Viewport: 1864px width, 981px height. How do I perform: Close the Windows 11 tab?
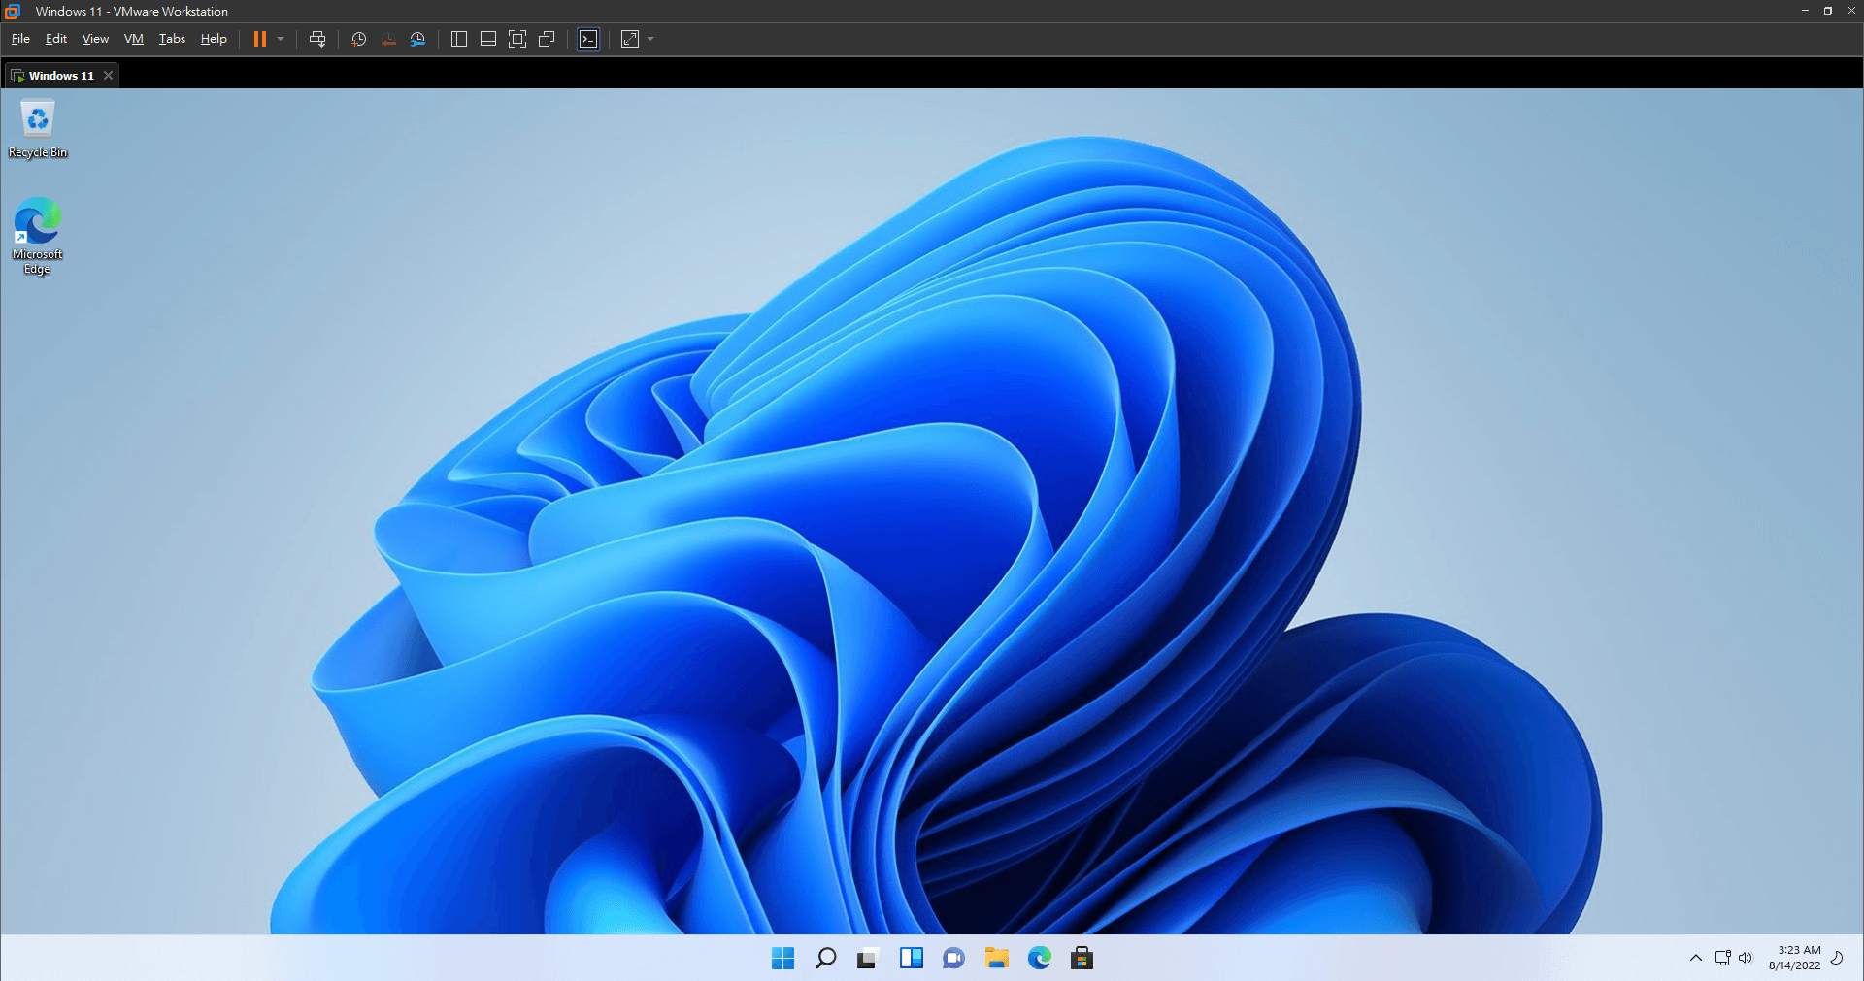pyautogui.click(x=108, y=76)
